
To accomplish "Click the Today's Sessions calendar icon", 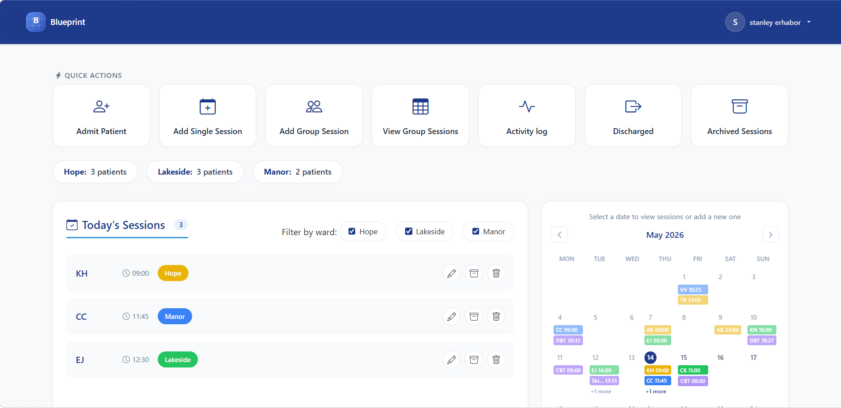I will [72, 225].
